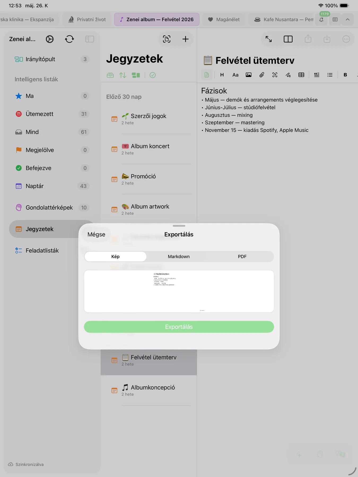
Task: Open the Ütemezett smart list
Action: pos(52,114)
